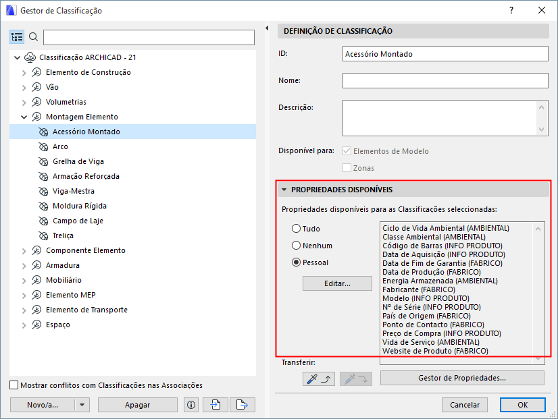
Task: Click the Nome input field
Action: pos(445,81)
